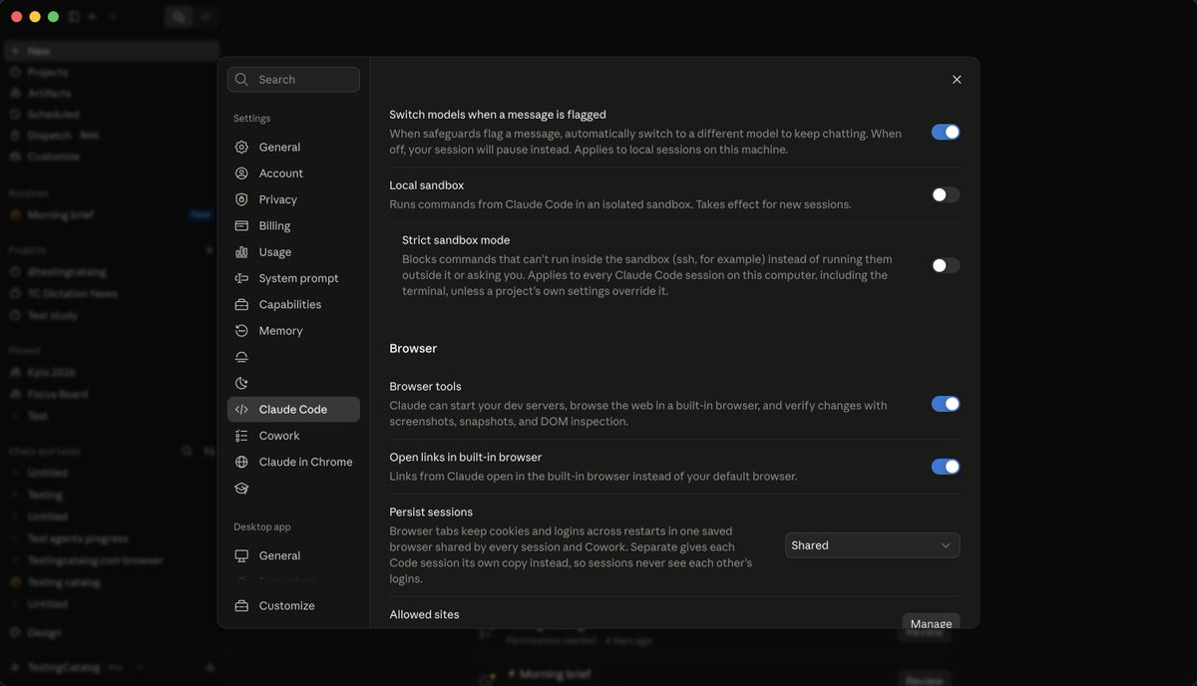Disable Open links in built-in browser
The height and width of the screenshot is (686, 1197).
point(946,467)
